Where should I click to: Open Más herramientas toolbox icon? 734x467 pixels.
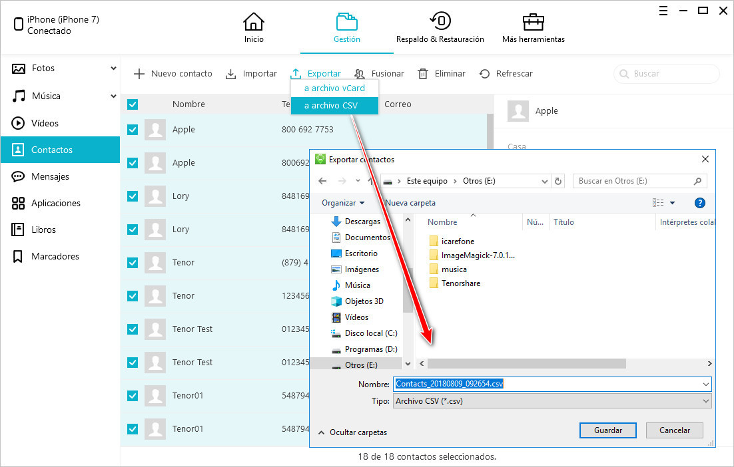pos(533,21)
